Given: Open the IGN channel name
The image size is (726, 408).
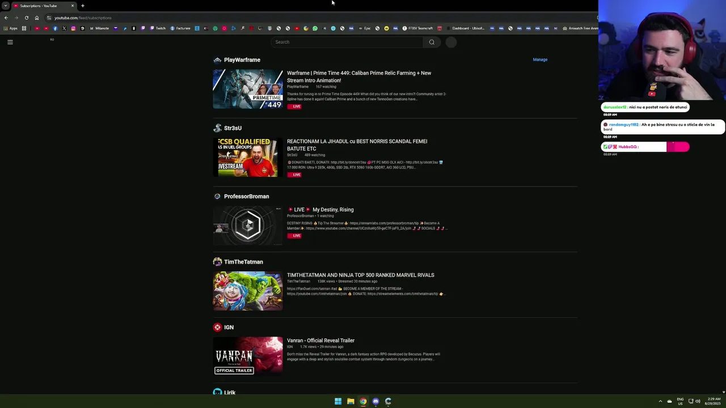Looking at the screenshot, I should [x=229, y=328].
